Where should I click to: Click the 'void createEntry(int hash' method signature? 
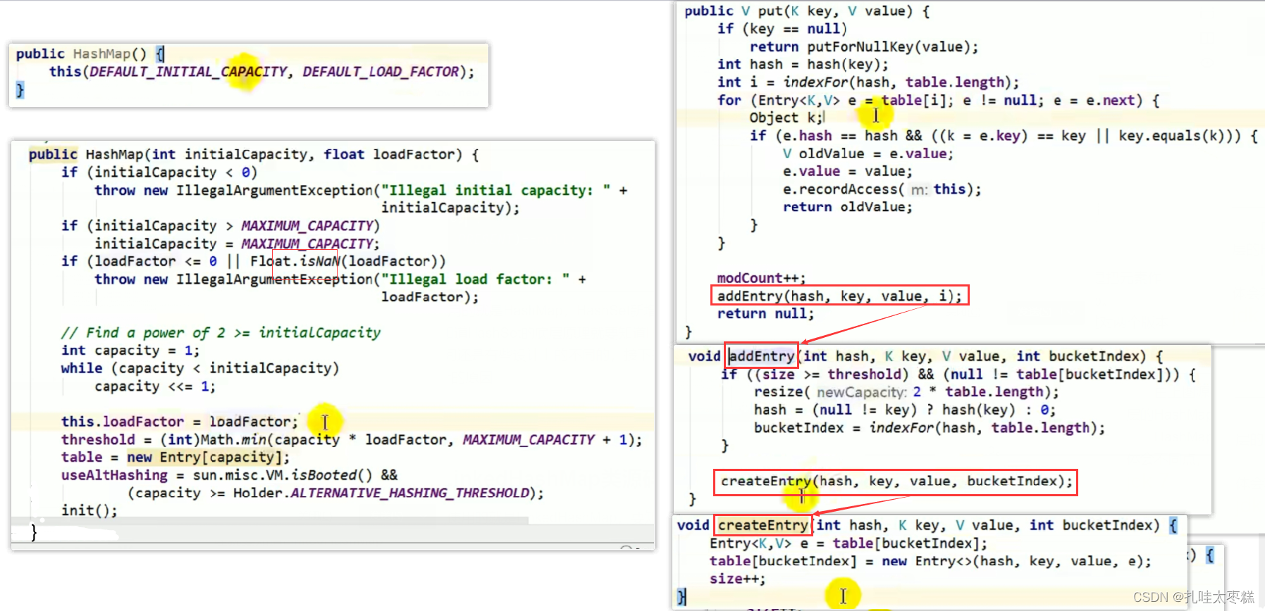(x=927, y=525)
